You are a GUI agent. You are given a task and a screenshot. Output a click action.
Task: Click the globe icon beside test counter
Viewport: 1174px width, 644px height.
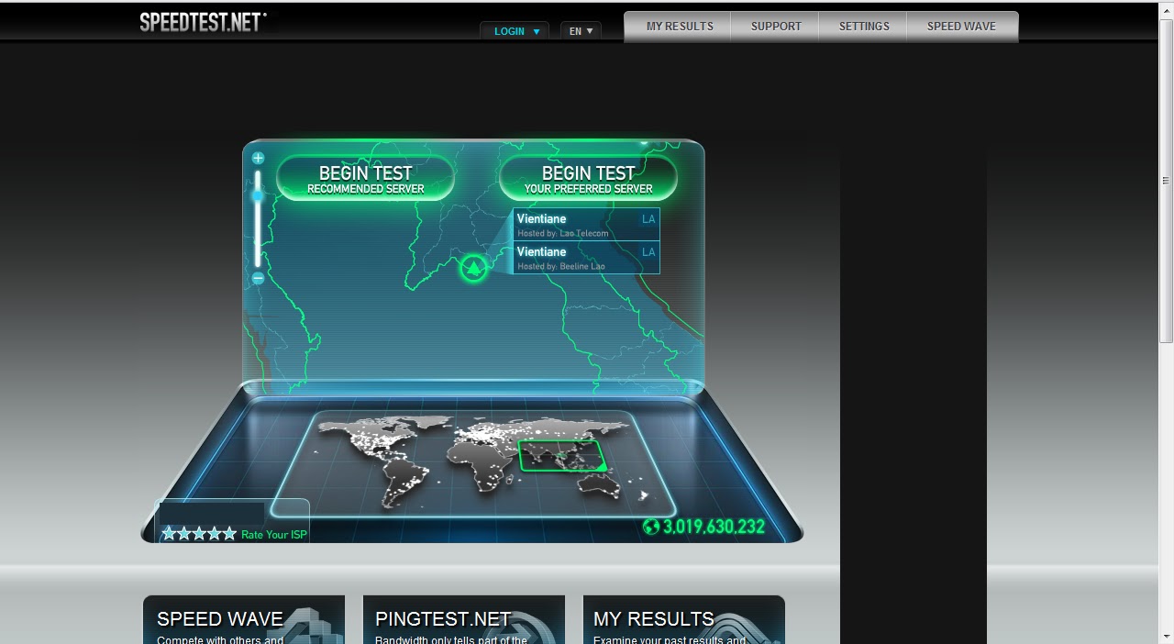click(650, 527)
